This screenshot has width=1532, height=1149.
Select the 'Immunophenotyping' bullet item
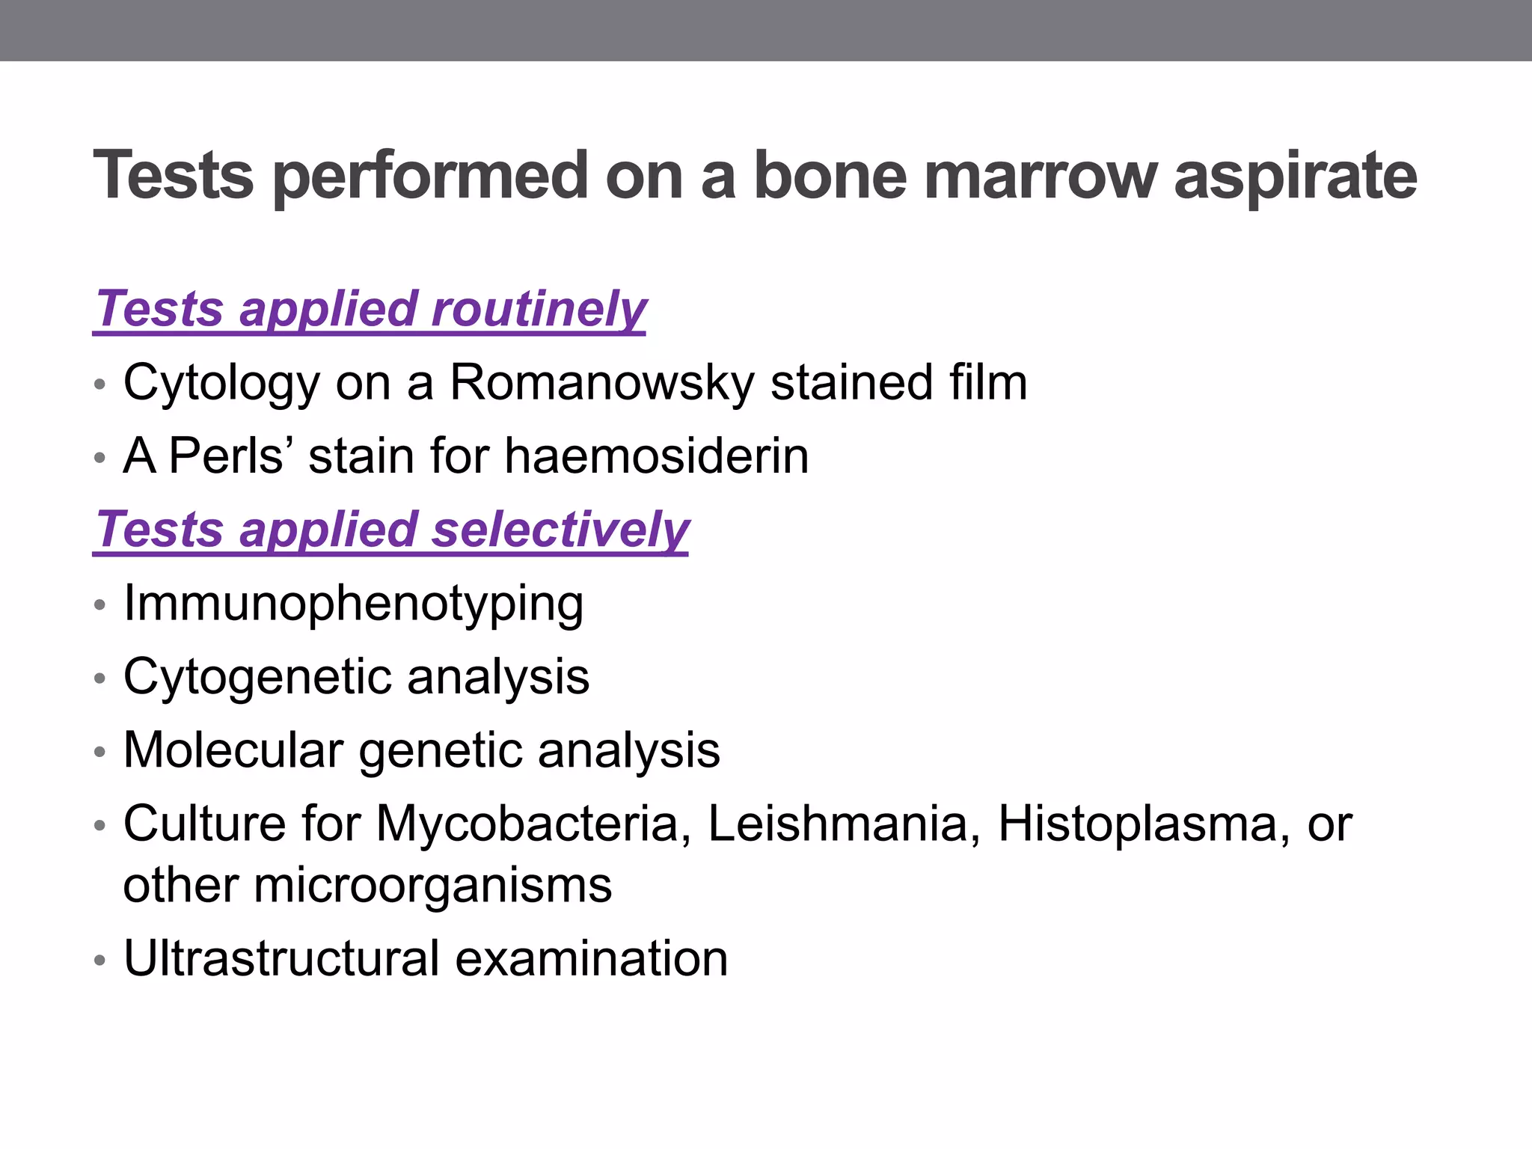point(353,603)
